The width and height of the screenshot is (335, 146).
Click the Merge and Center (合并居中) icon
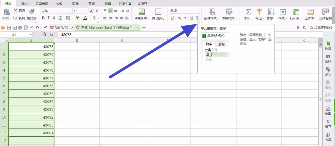(142, 12)
